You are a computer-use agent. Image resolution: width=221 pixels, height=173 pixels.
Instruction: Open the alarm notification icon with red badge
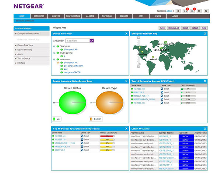pyautogui.click(x=192, y=11)
